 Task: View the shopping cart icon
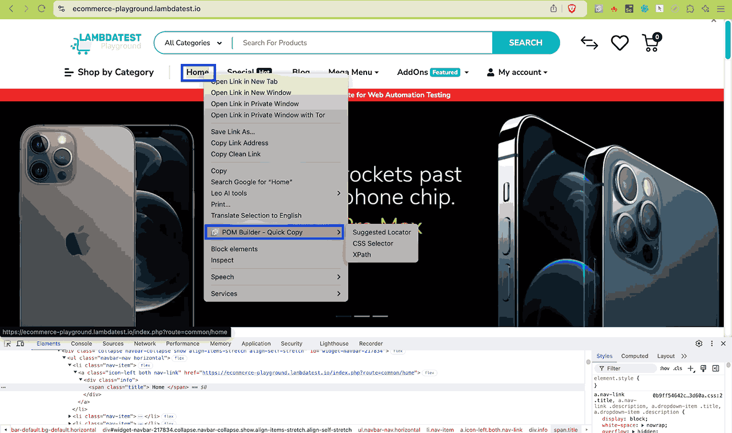650,42
